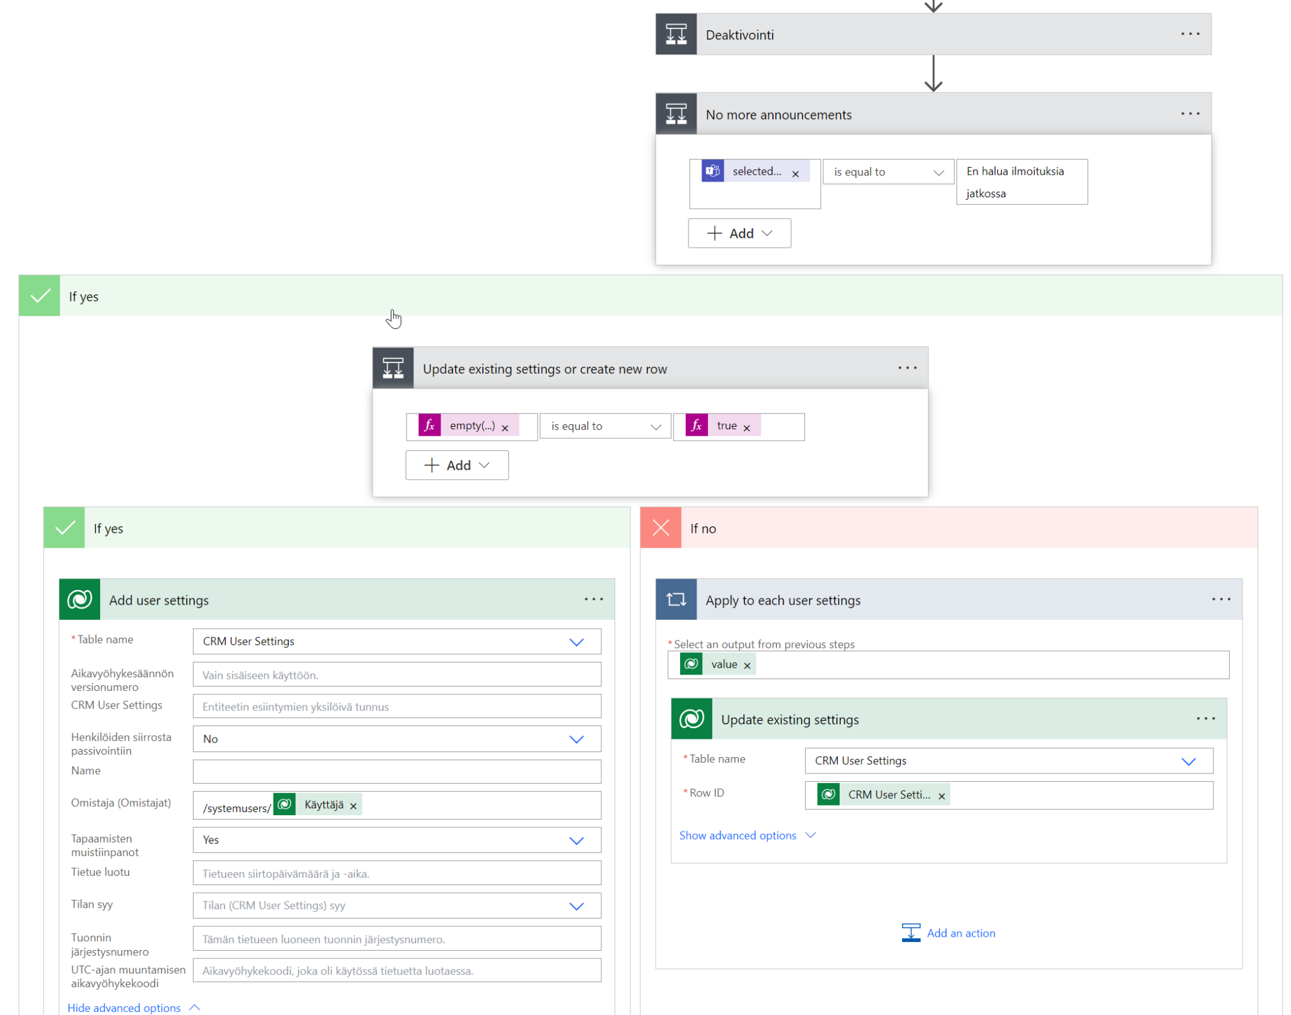
Task: Open the Tapaamisten muistiinpanot dropdown
Action: (x=397, y=840)
